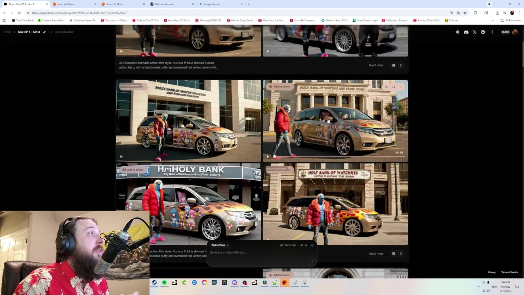Change output count x4 in prompt box

pyautogui.click(x=304, y=245)
